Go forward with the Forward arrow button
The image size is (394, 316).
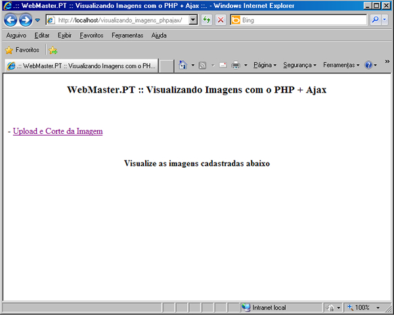[26, 20]
